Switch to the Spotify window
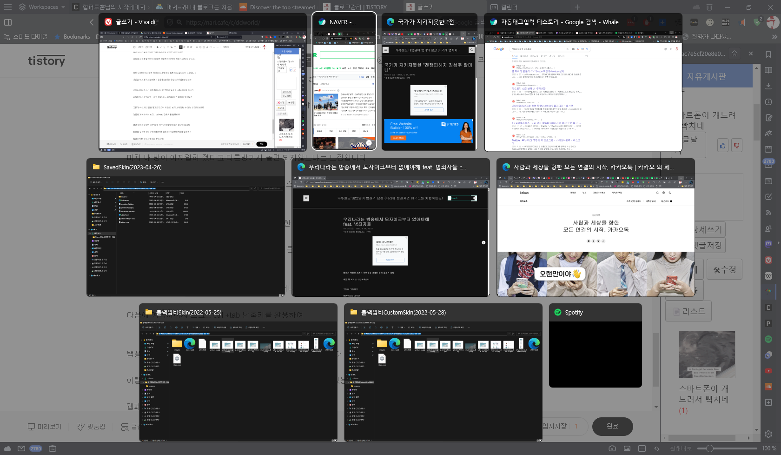The height and width of the screenshot is (455, 781). (x=596, y=346)
